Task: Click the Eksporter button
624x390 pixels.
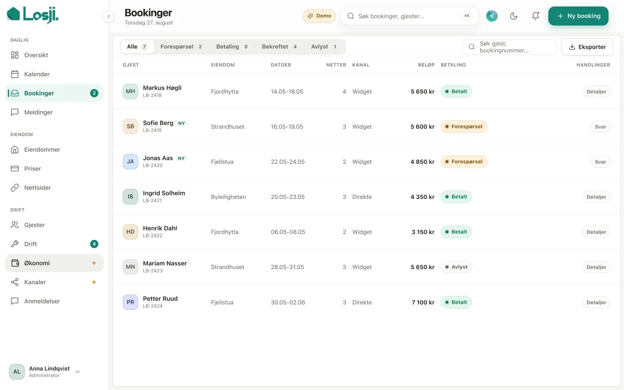Action: (587, 47)
